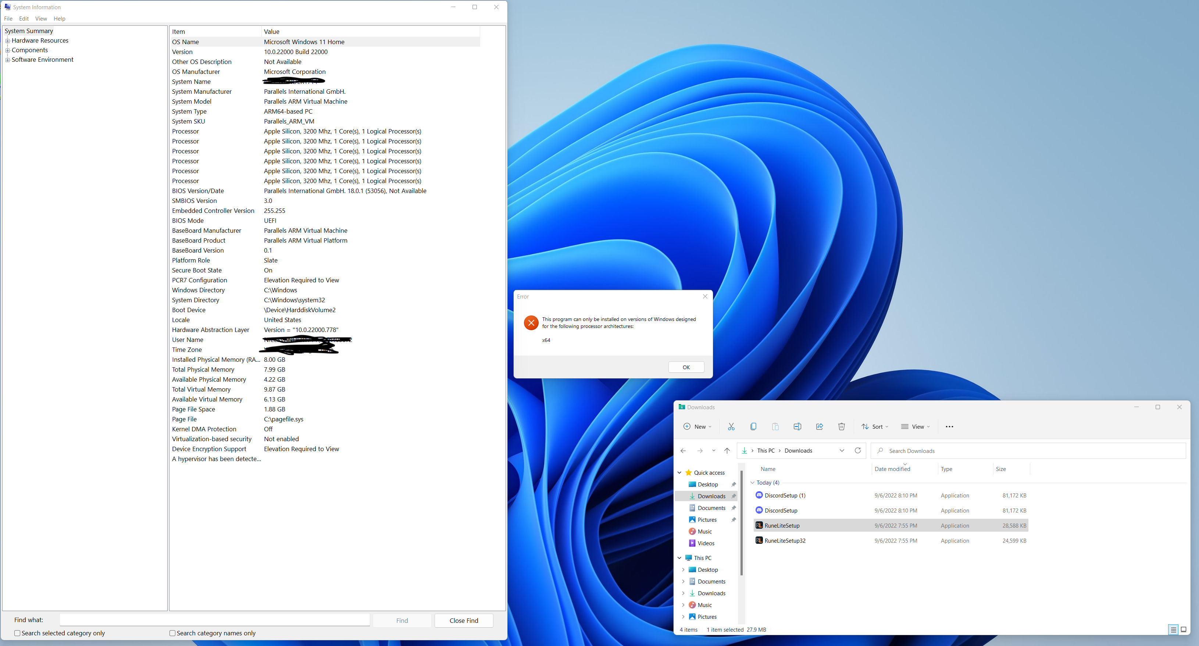Viewport: 1199px width, 646px height.
Task: Select the DiscordSetup (1) file icon
Action: 759,495
